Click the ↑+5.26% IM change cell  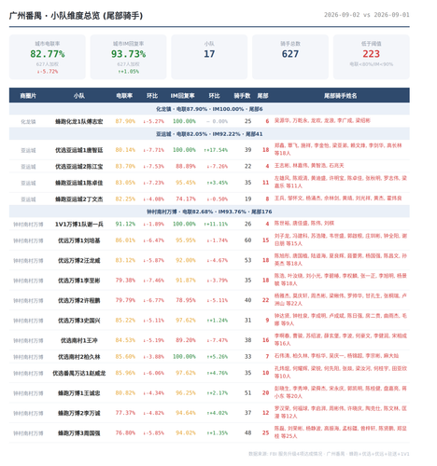[217, 357]
